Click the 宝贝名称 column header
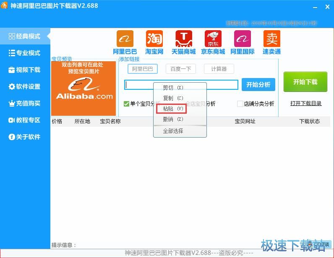The height and width of the screenshot is (258, 334). click(110, 121)
